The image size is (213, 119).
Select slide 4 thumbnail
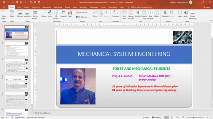(x=17, y=82)
